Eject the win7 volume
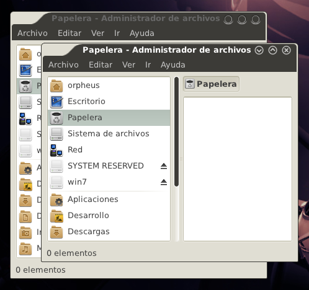This screenshot has width=309, height=290. [x=164, y=182]
